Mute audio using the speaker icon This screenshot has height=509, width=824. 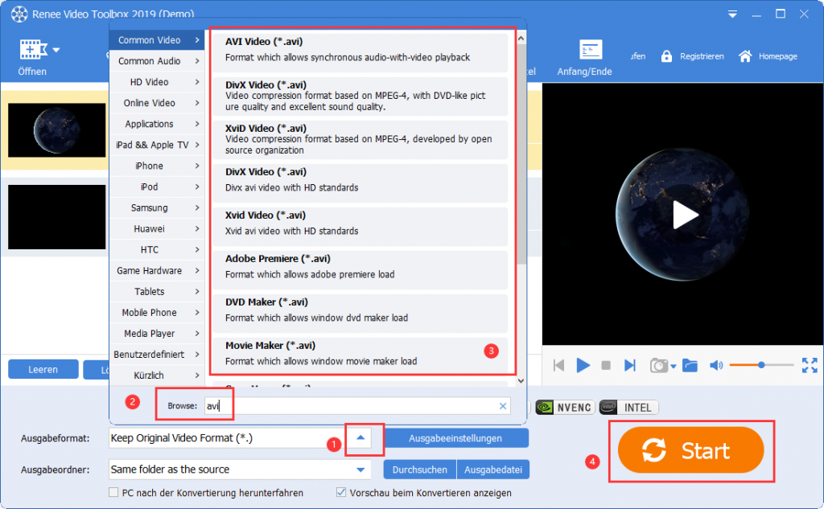click(716, 365)
